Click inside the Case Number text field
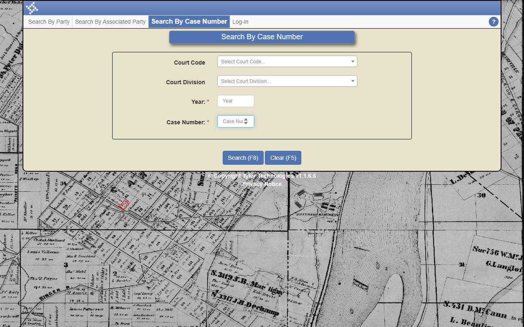 (x=231, y=121)
